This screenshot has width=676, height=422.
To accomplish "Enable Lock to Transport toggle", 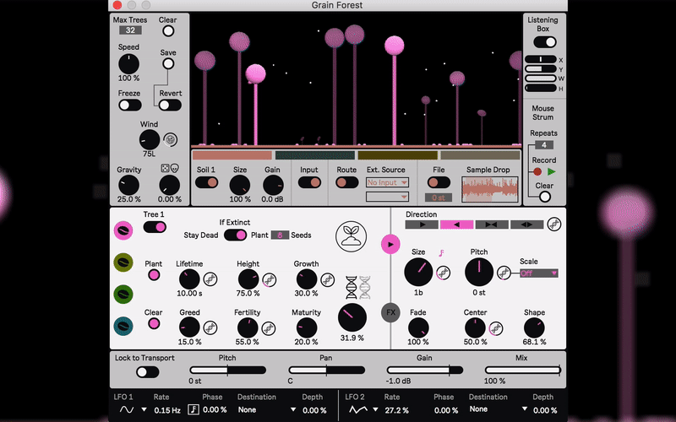I will coord(147,371).
